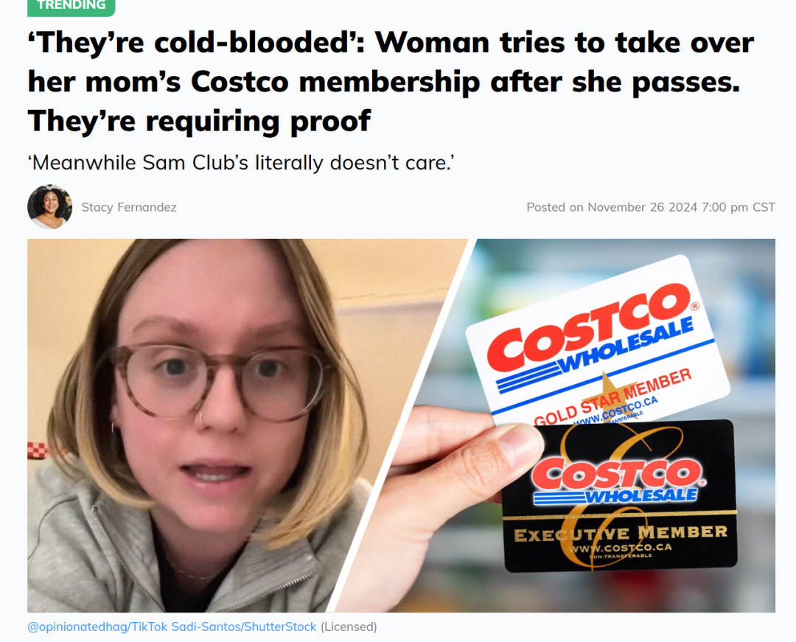796x642 pixels.
Task: Click the Costco Wholesale logo on black card
Action: [618, 481]
